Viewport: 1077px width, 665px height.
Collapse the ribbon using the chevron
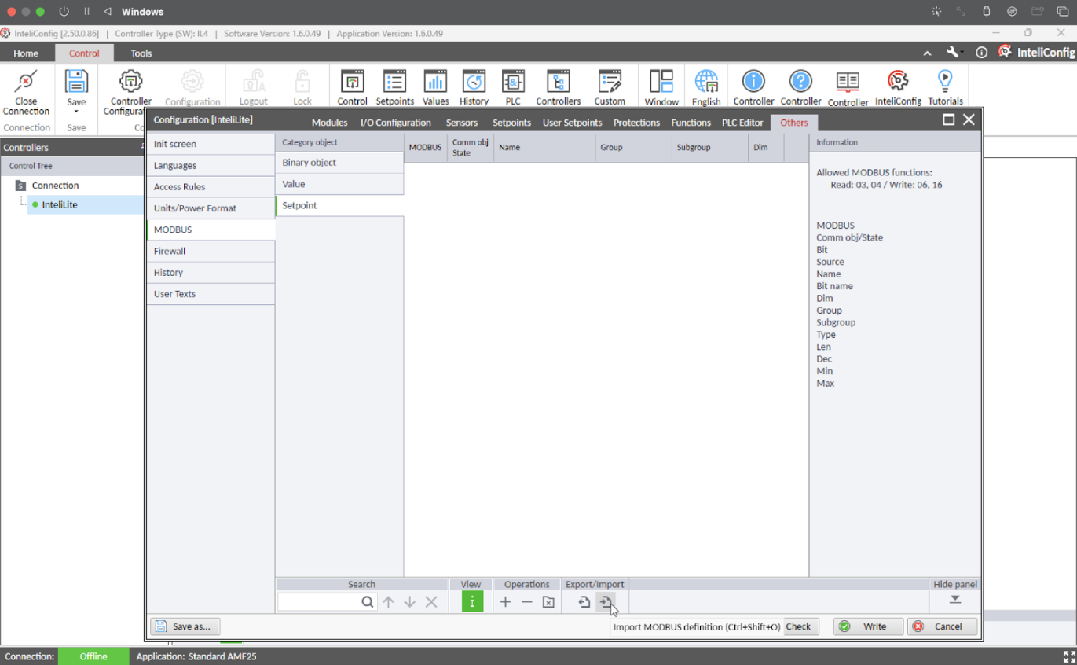(x=927, y=53)
